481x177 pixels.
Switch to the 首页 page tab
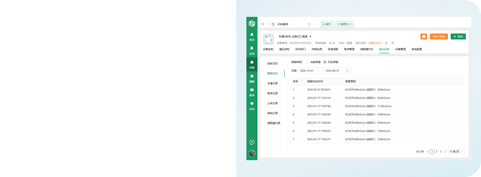click(327, 24)
